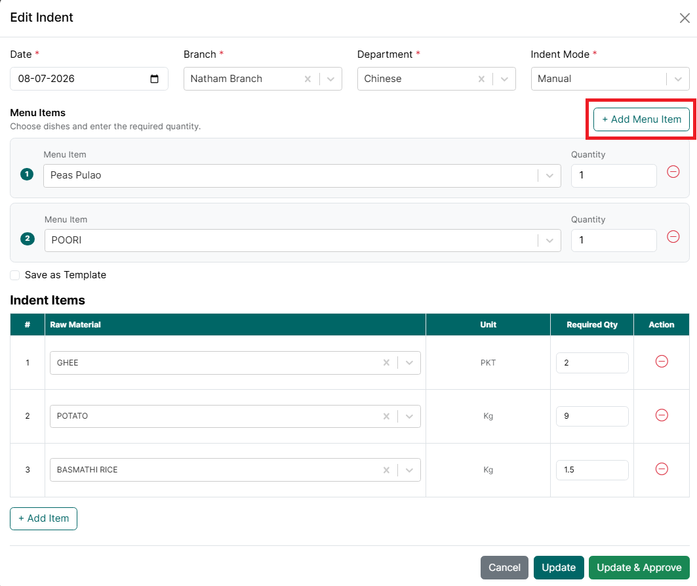Expand the GHEE raw material dropdown
Viewport: 697px width, 586px height.
(x=409, y=363)
